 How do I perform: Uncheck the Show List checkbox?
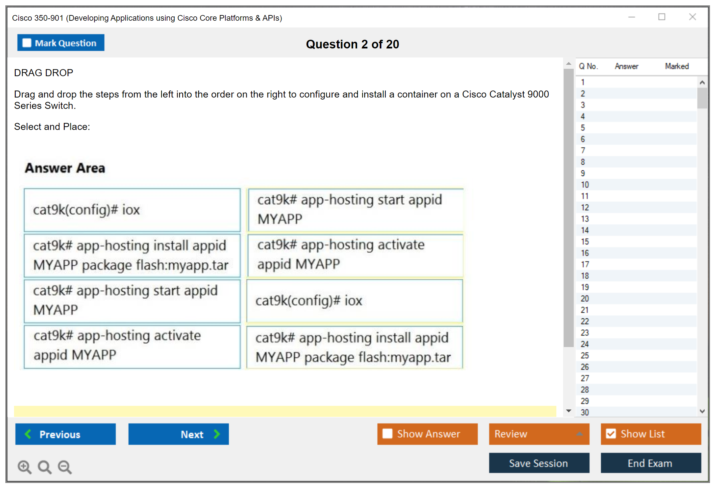611,434
